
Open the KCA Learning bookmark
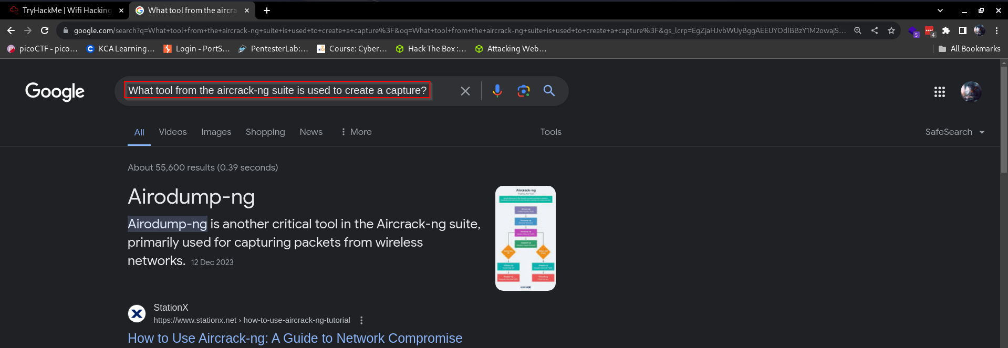[x=120, y=49]
